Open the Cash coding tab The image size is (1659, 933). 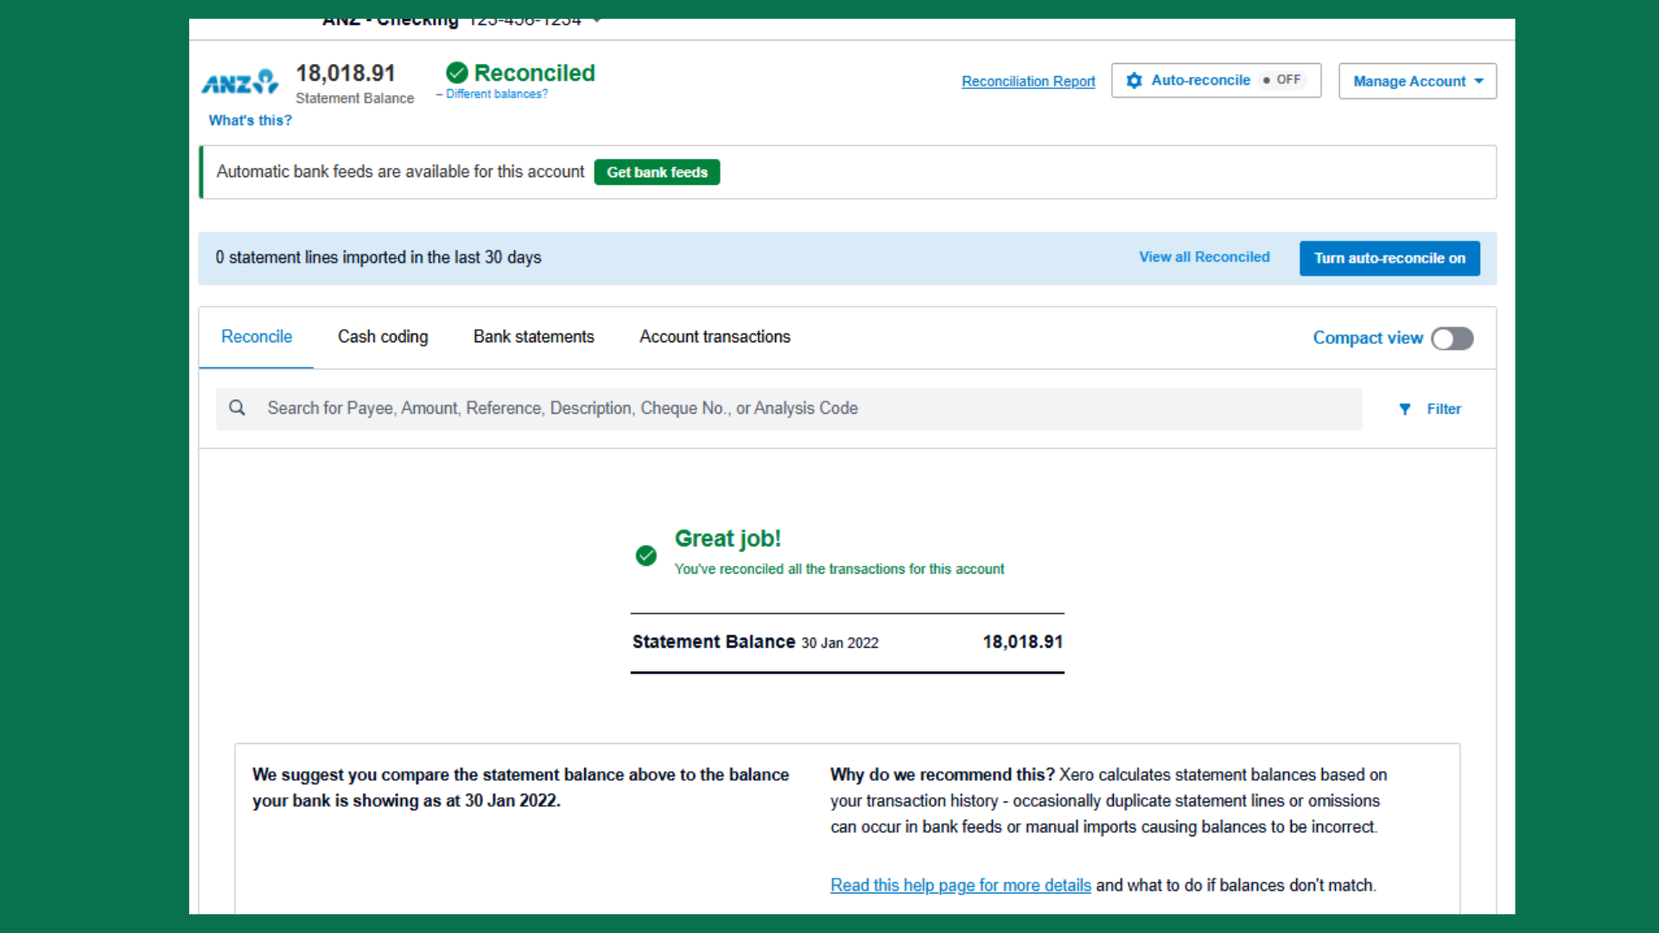[x=383, y=337]
